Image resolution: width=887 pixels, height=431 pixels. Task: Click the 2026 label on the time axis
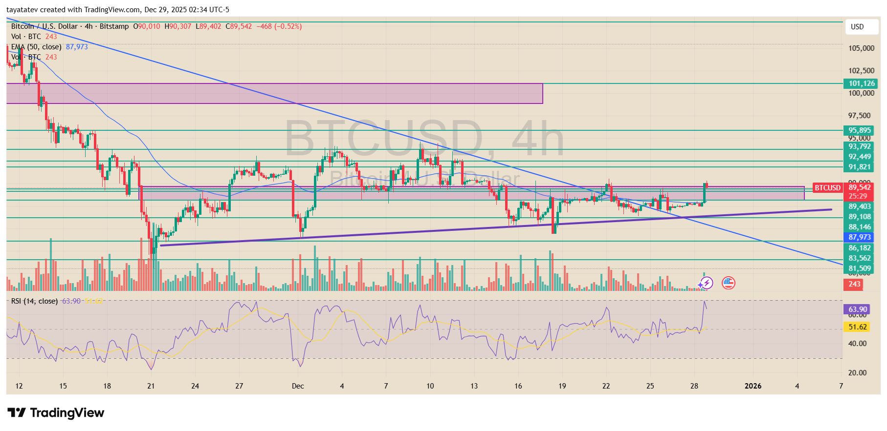(x=753, y=386)
